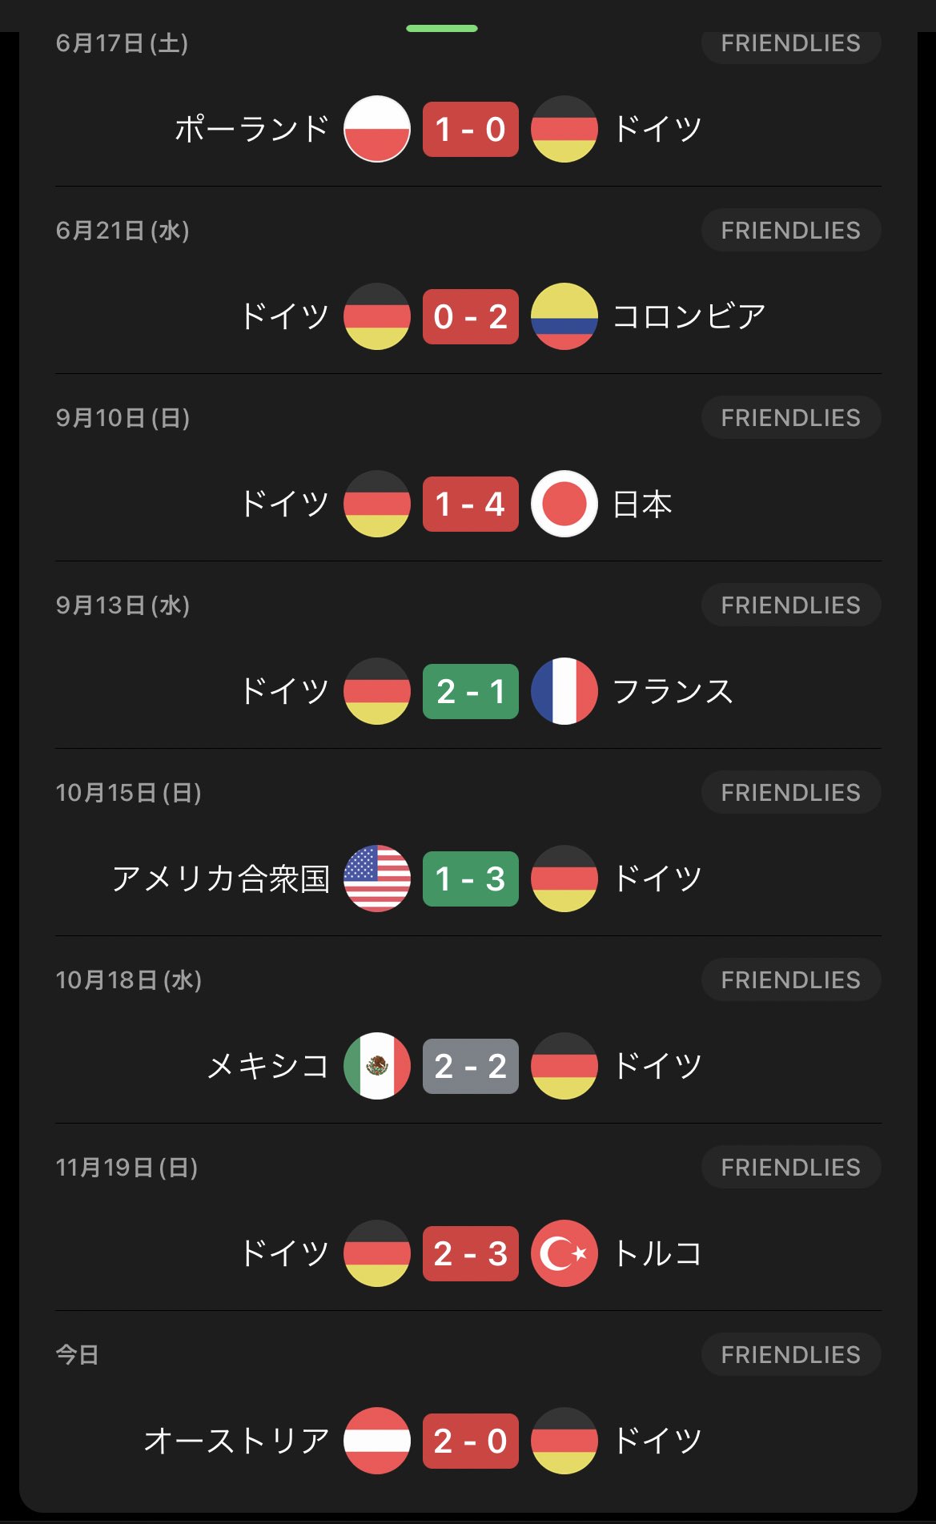The image size is (936, 1524).
Task: Select the green sheet handle bar at top
Action: 442,28
